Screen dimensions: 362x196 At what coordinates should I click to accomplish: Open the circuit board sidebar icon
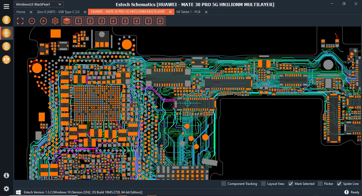6,46
